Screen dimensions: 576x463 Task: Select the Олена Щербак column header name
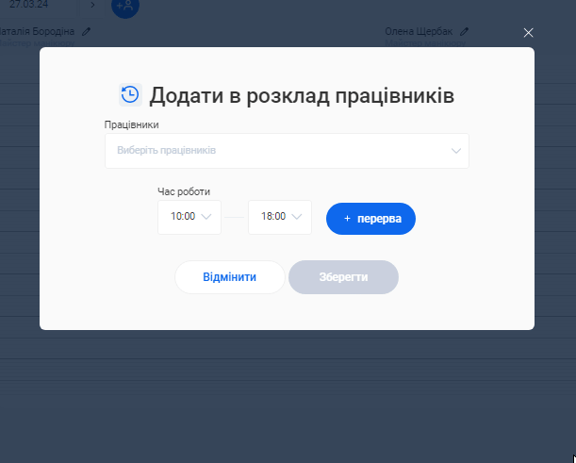pyautogui.click(x=420, y=31)
